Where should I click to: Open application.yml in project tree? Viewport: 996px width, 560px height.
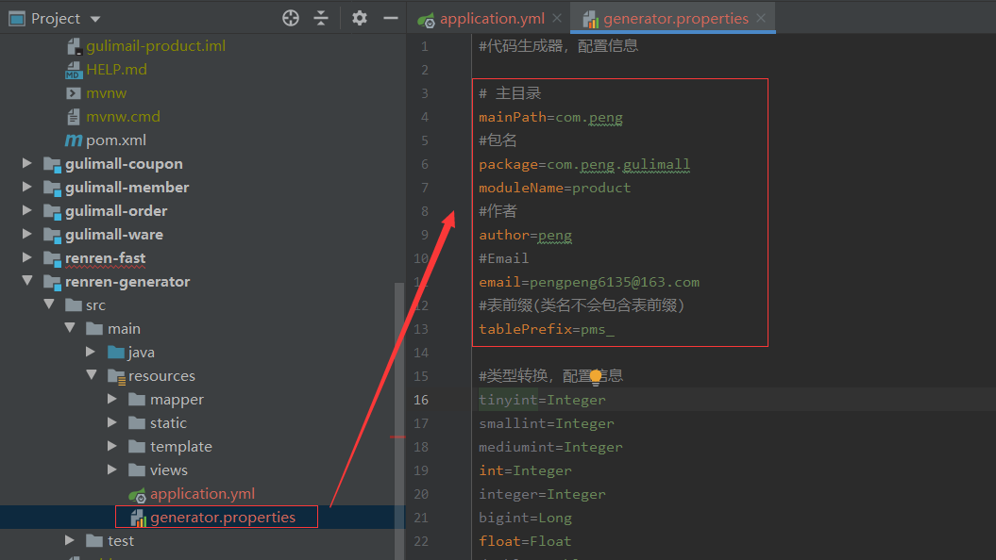pos(202,493)
